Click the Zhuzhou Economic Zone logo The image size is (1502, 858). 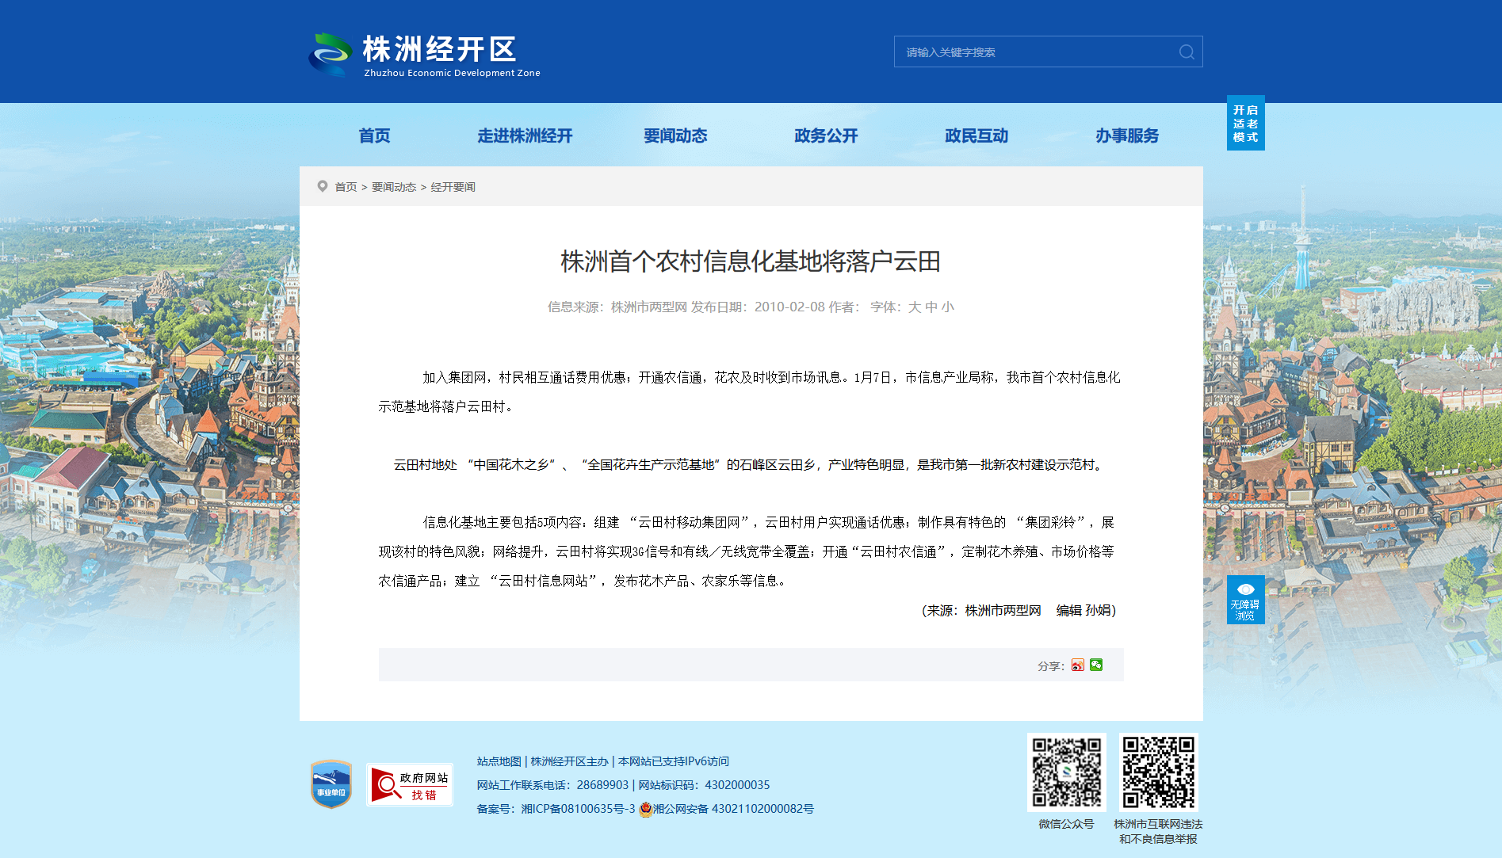[425, 54]
